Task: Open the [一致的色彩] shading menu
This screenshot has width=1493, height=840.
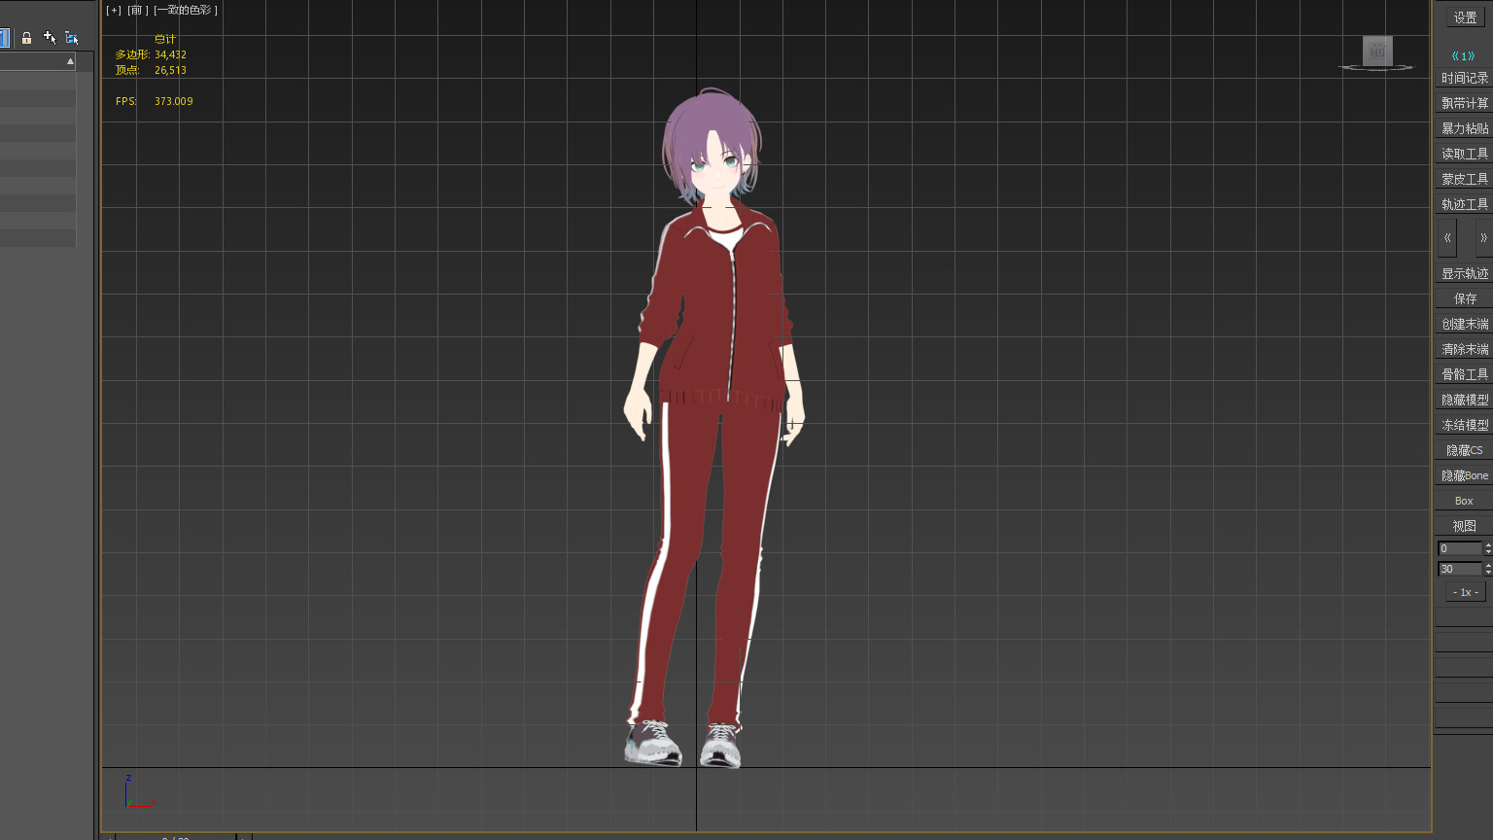Action: (x=186, y=10)
